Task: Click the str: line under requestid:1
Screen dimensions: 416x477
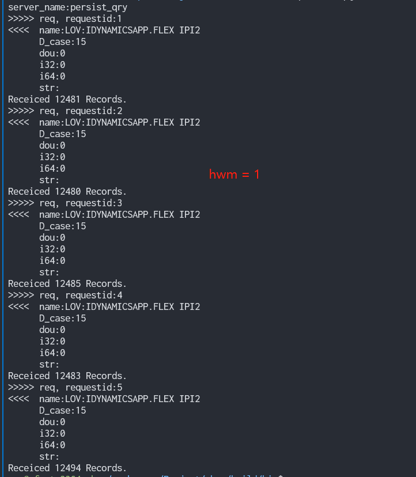Action: 49,88
